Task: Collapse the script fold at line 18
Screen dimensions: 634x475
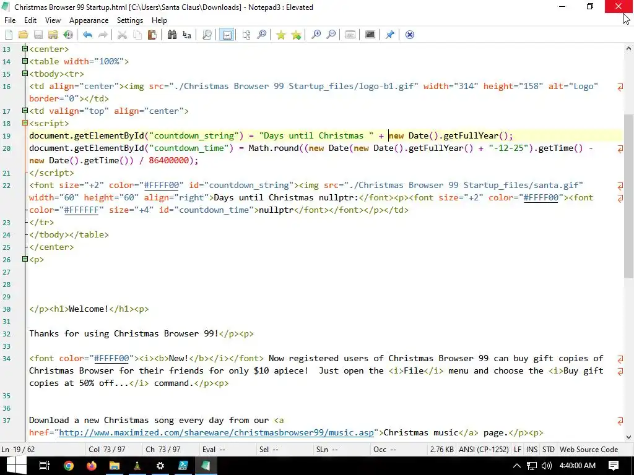Action: pos(25,123)
